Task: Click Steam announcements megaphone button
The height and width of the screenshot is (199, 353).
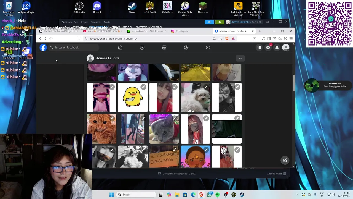Action: [209, 22]
